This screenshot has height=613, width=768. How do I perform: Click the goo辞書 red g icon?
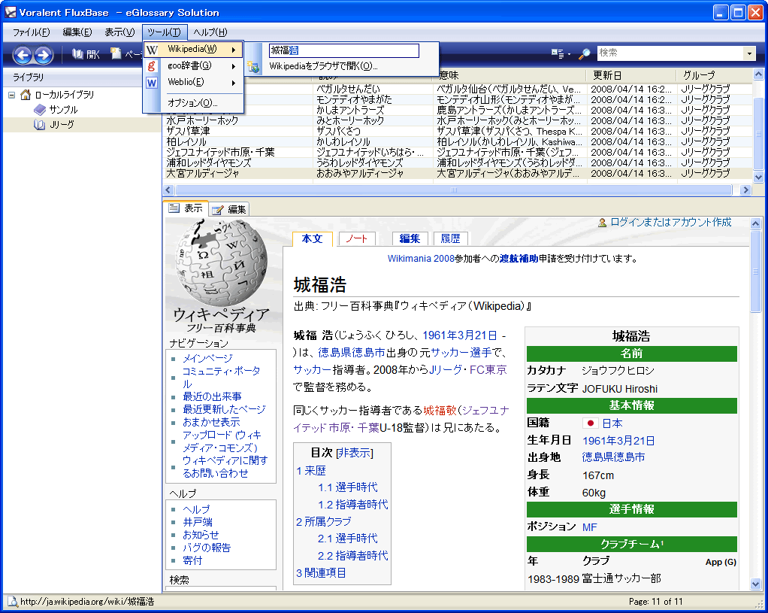152,65
